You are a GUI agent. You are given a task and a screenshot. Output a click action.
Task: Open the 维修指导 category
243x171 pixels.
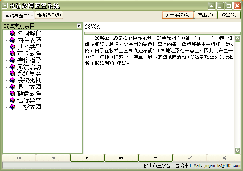(x=29, y=60)
